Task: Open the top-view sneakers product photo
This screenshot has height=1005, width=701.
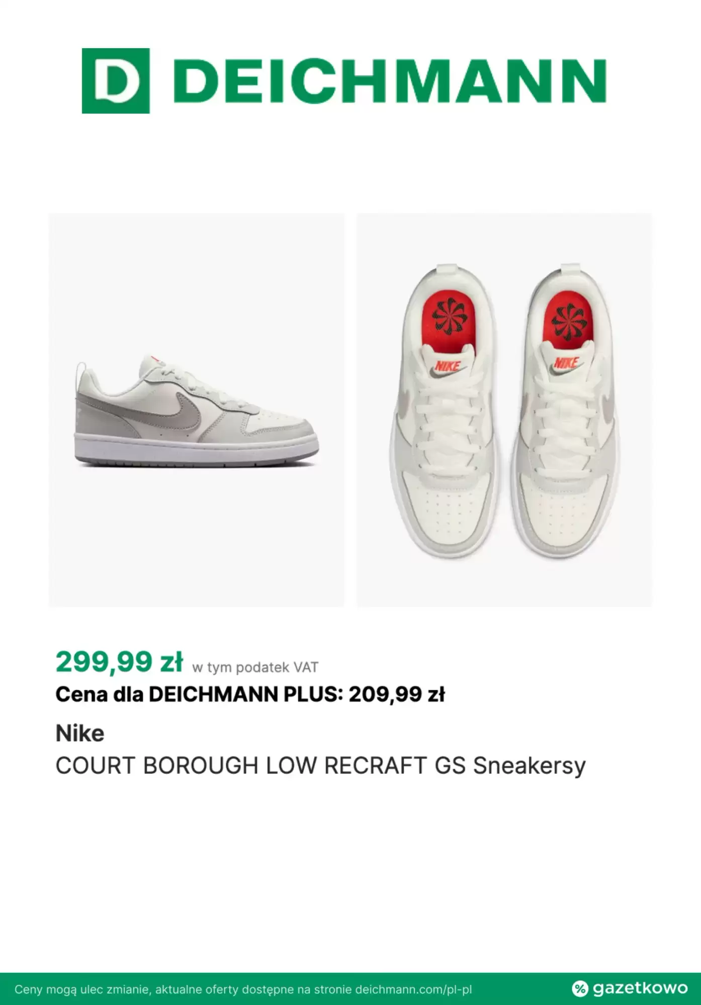Action: point(504,410)
